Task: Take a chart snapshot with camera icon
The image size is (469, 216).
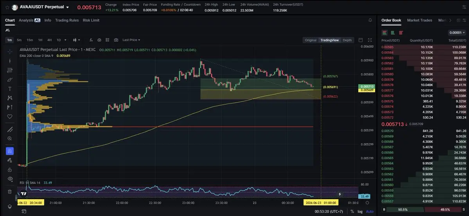Action: tap(116, 40)
